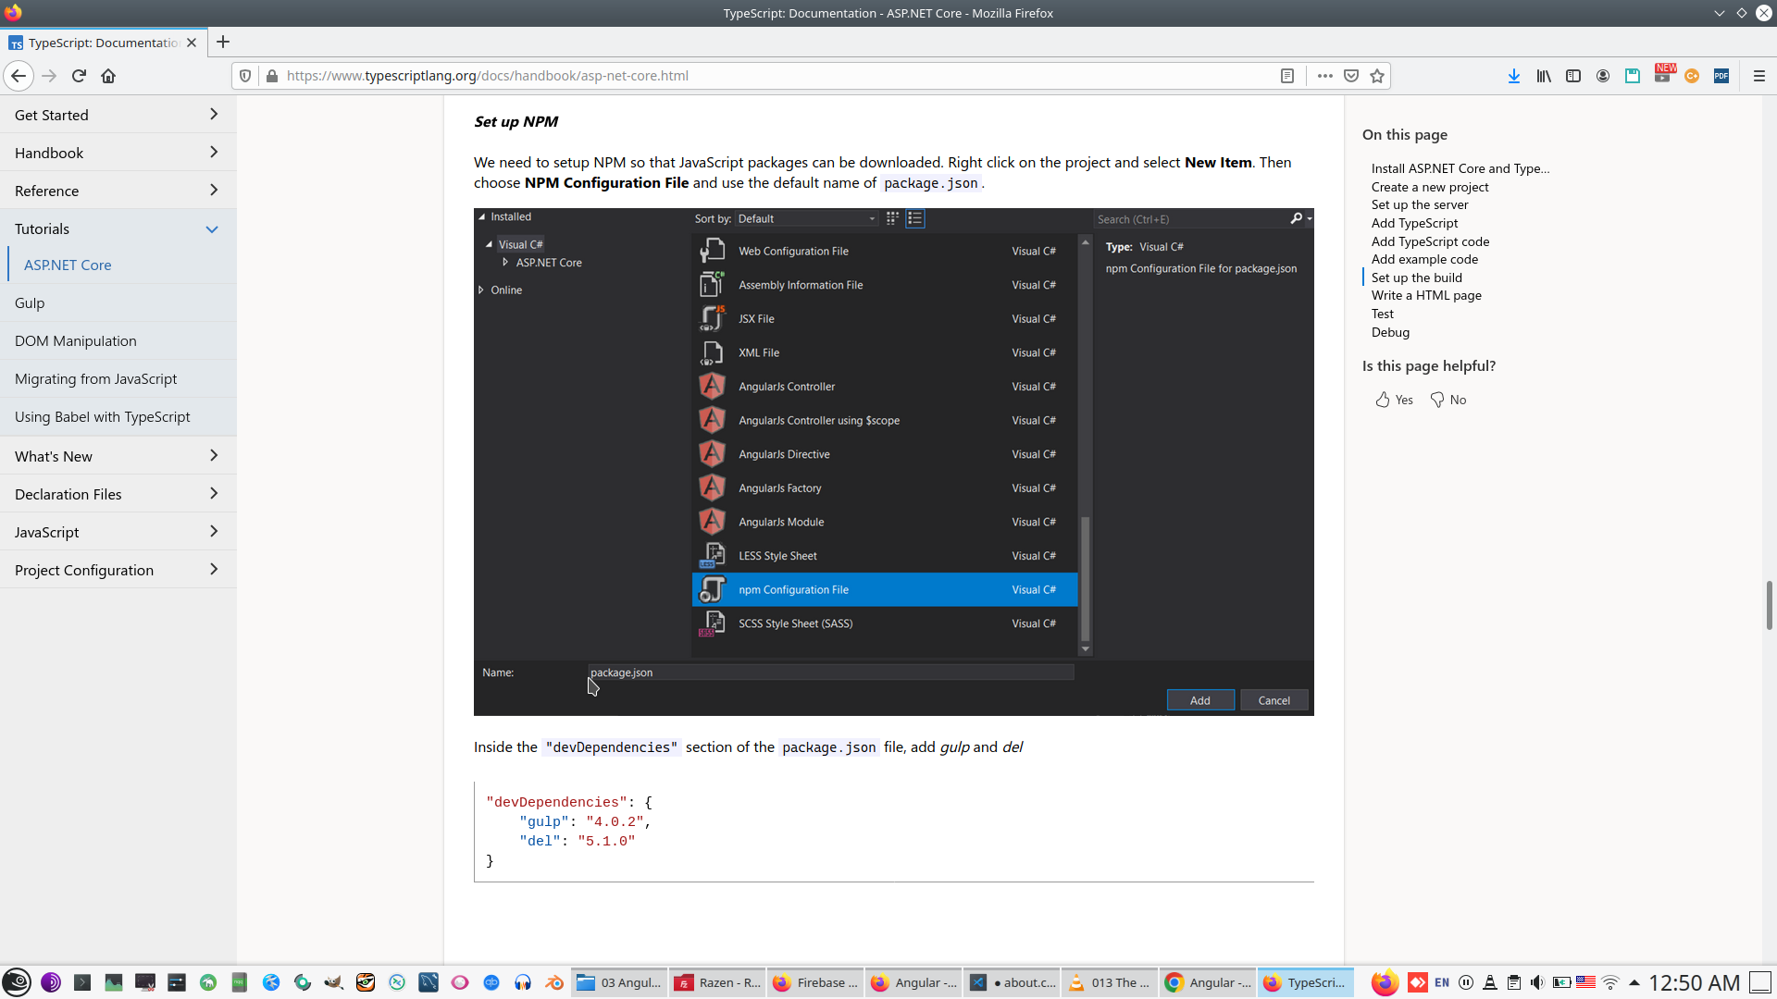
Task: Select the DOM Manipulation sidebar item
Action: coord(76,340)
